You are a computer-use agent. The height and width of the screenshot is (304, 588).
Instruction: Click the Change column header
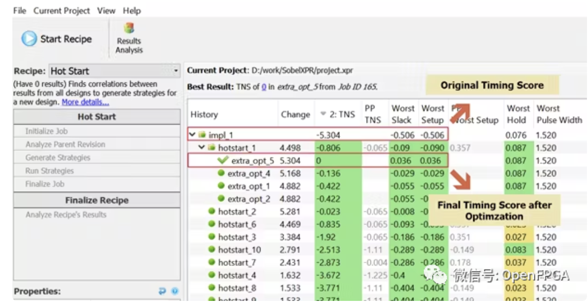point(296,114)
